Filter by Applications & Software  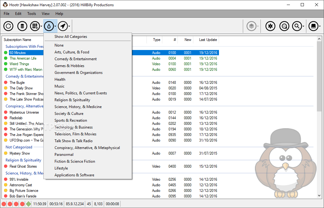coord(88,175)
